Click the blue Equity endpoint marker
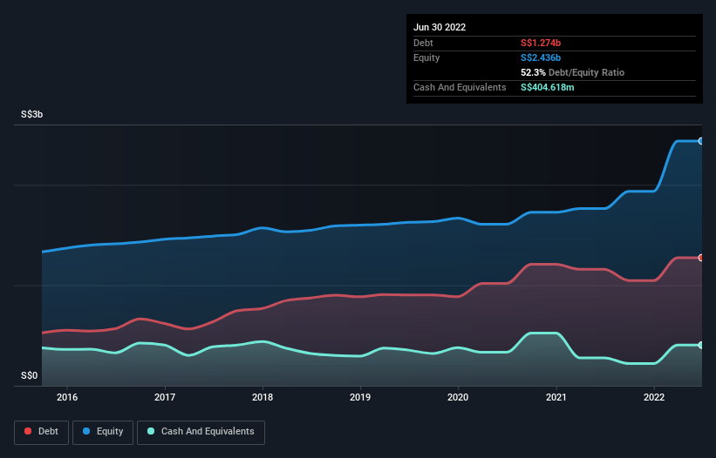 701,141
